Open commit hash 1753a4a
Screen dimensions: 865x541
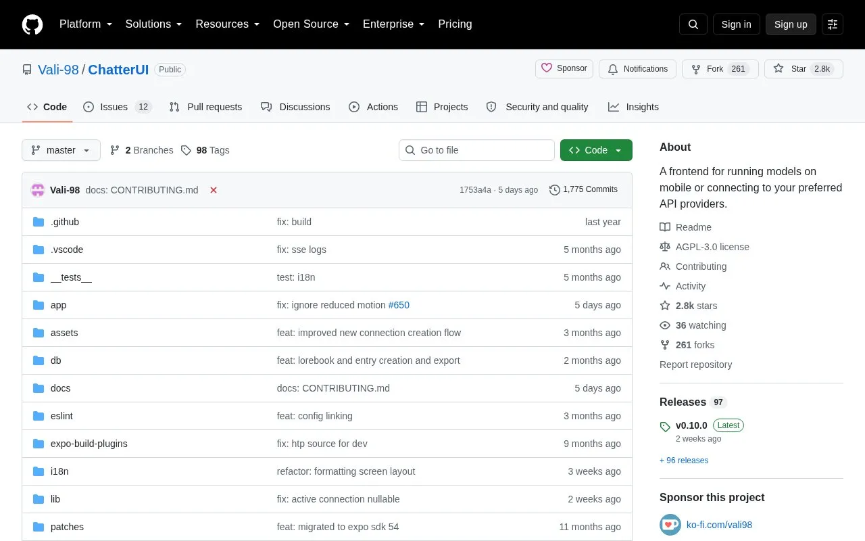click(x=475, y=190)
